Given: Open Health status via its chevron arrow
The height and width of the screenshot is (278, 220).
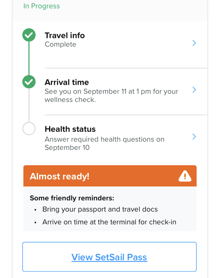Looking at the screenshot, I should coord(194,136).
